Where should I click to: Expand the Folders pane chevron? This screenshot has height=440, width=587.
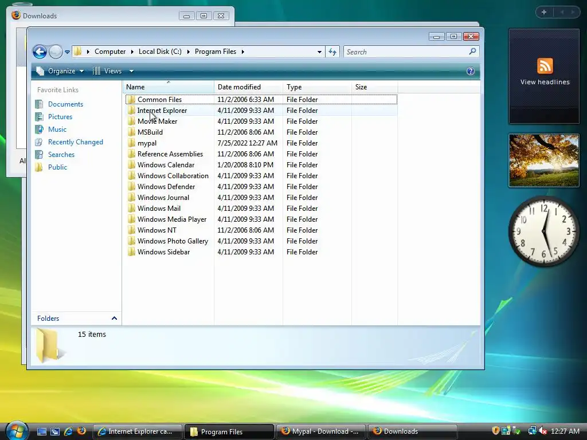(114, 319)
